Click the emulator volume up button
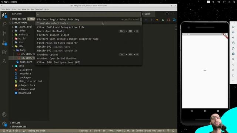Viewport: 237px width, 133px height. (233, 32)
